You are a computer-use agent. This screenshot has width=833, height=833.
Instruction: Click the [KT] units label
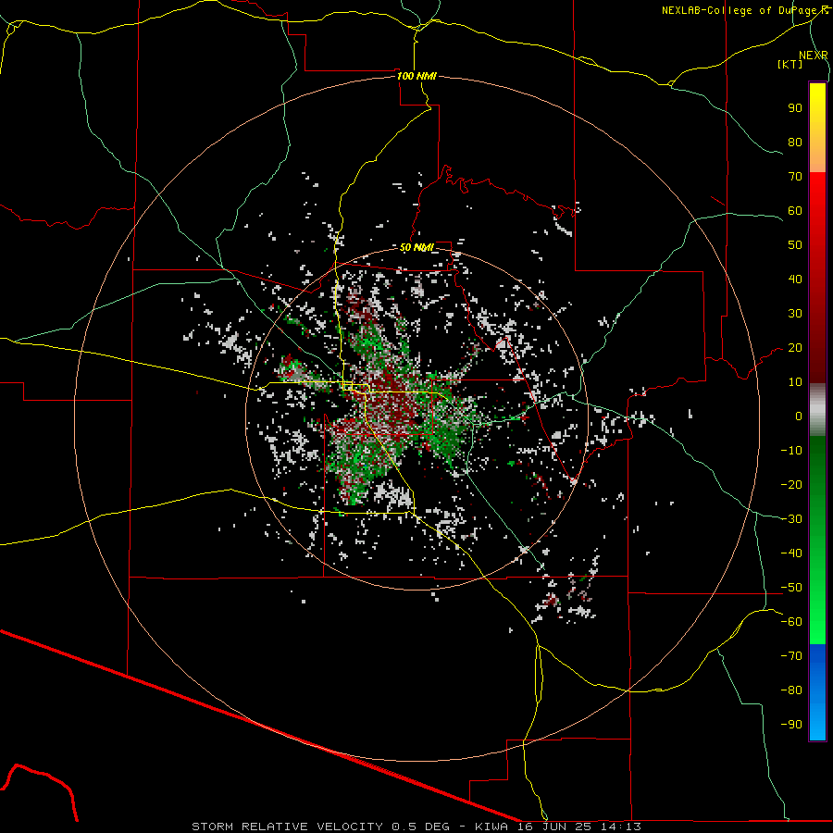point(789,64)
